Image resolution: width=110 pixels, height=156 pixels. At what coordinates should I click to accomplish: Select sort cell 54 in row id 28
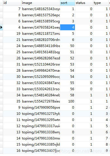pyautogui.click(x=67, y=71)
